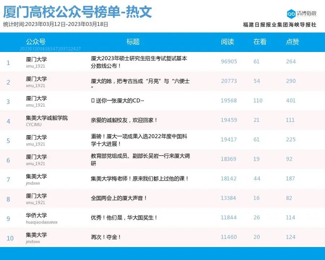Select the 公众号 column header
325x260 pixels.
36,42
